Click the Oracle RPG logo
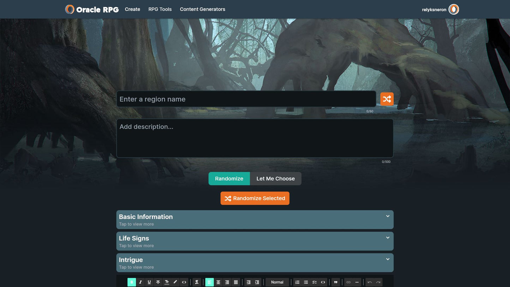 [92, 10]
